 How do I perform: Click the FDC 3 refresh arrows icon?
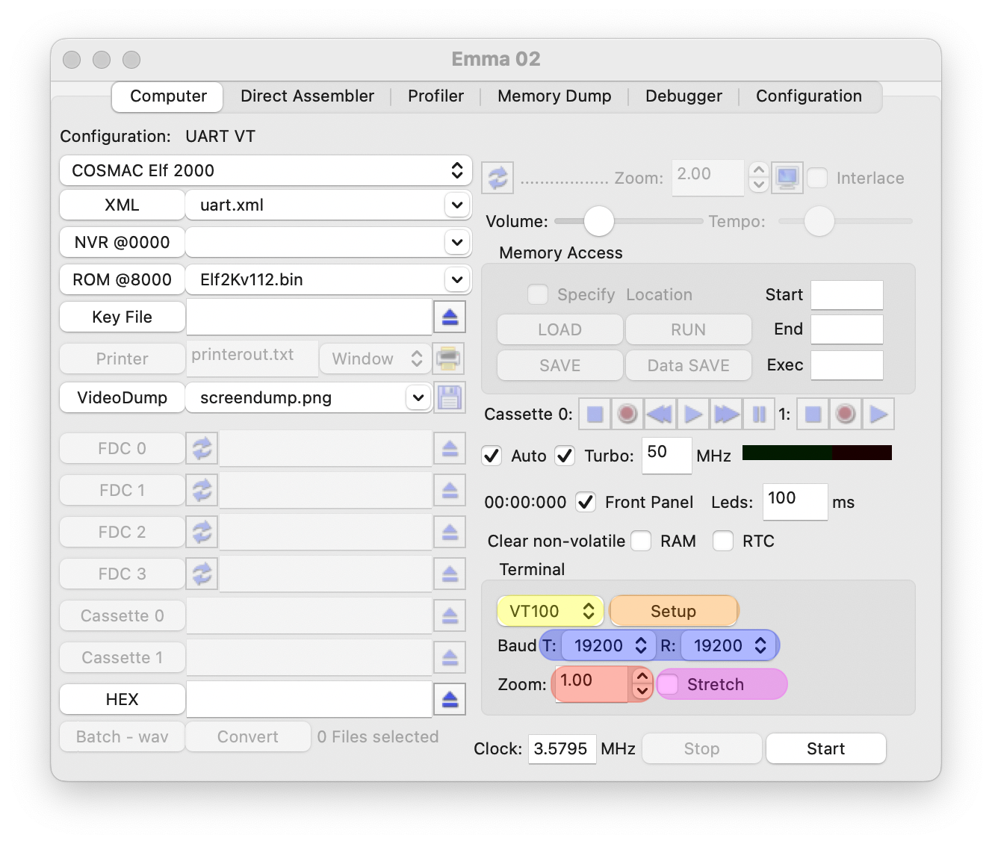coord(202,574)
